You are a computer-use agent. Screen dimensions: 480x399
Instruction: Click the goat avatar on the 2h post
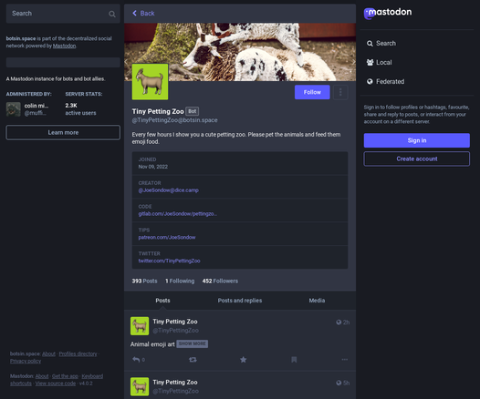pos(140,326)
